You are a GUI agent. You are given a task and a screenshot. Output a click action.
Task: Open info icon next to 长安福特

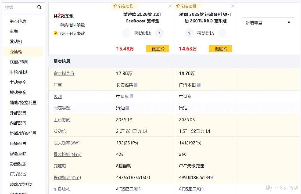click(x=136, y=85)
